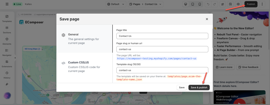Screen dimensions: 270x105
Task: Click the redo arrow icon
Action: click(214, 4)
